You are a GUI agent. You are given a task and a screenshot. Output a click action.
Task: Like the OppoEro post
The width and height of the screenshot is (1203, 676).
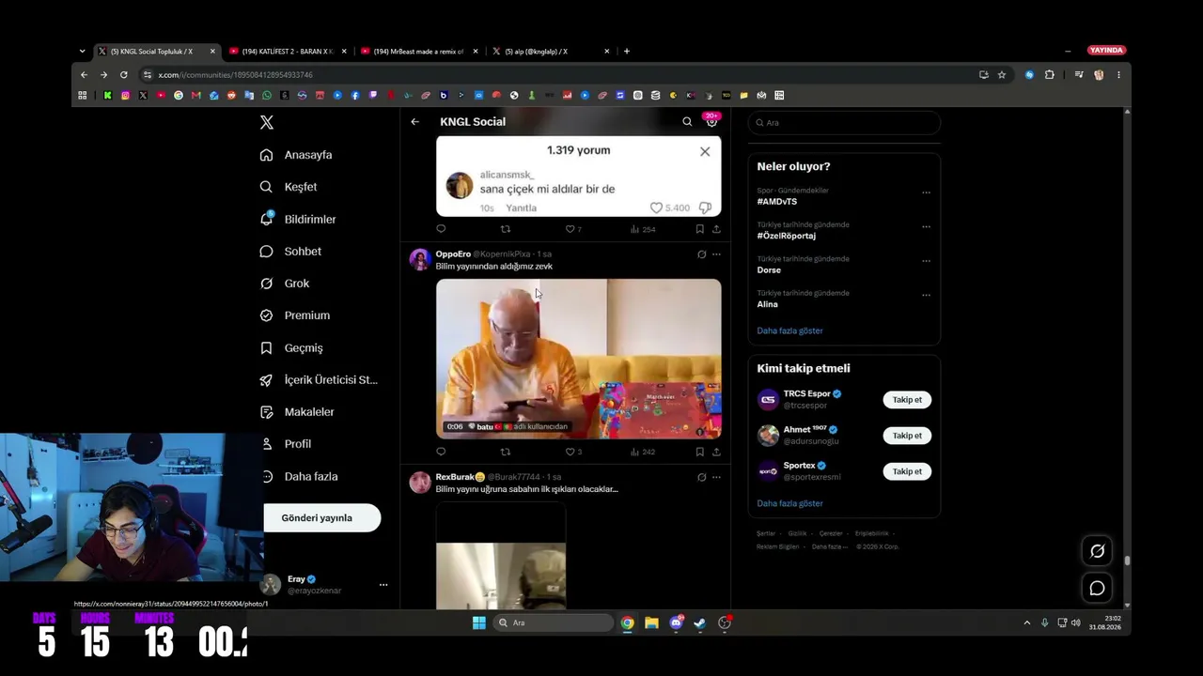coord(570,452)
